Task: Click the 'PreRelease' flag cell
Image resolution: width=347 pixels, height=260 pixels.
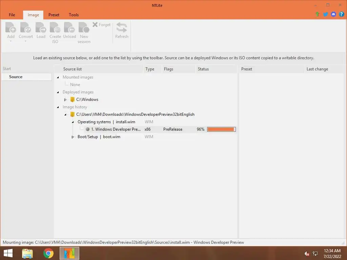Action: 173,129
